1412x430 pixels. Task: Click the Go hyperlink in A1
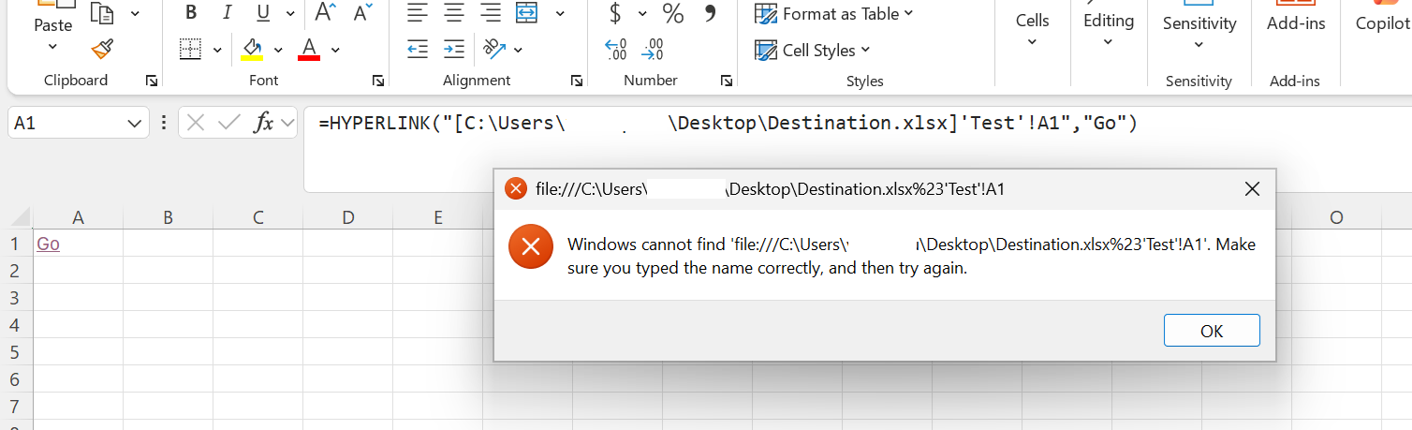click(48, 244)
